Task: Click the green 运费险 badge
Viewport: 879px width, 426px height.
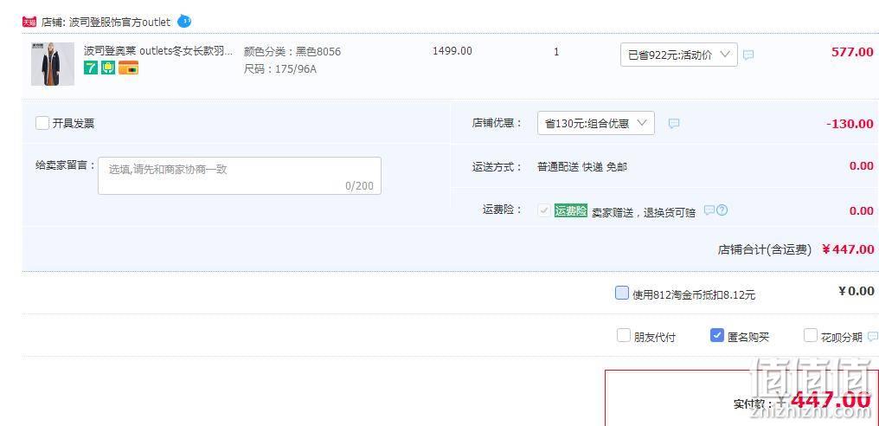Action: coord(571,210)
